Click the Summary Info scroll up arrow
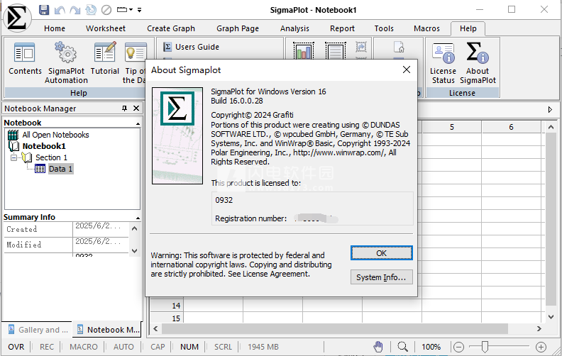 pos(134,228)
